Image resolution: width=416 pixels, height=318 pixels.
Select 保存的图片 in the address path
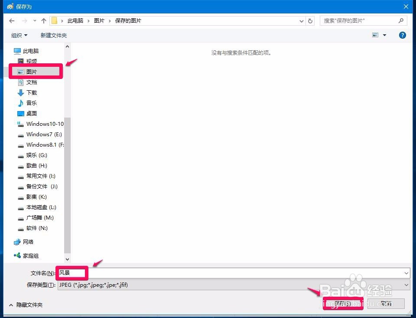click(x=128, y=21)
